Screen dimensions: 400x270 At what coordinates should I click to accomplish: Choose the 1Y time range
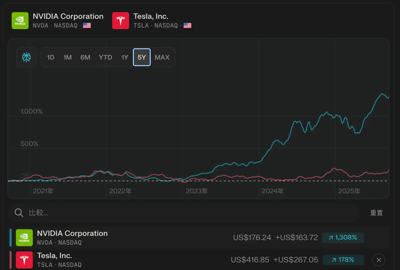pos(125,57)
